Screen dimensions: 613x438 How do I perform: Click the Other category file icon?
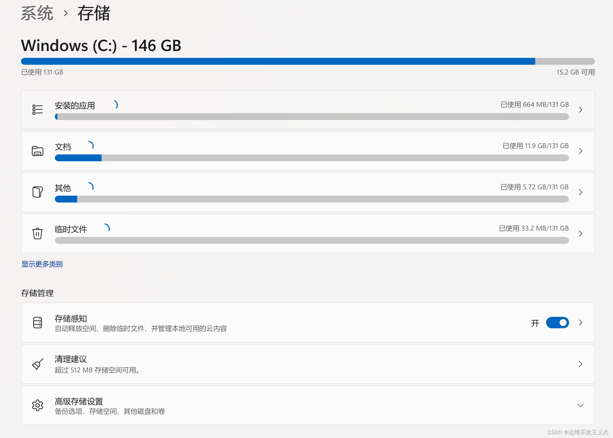(x=38, y=192)
